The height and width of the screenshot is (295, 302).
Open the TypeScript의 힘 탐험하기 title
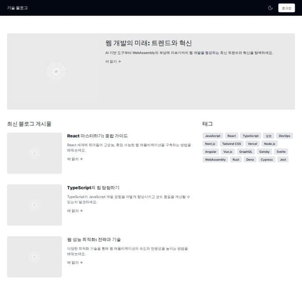click(93, 188)
